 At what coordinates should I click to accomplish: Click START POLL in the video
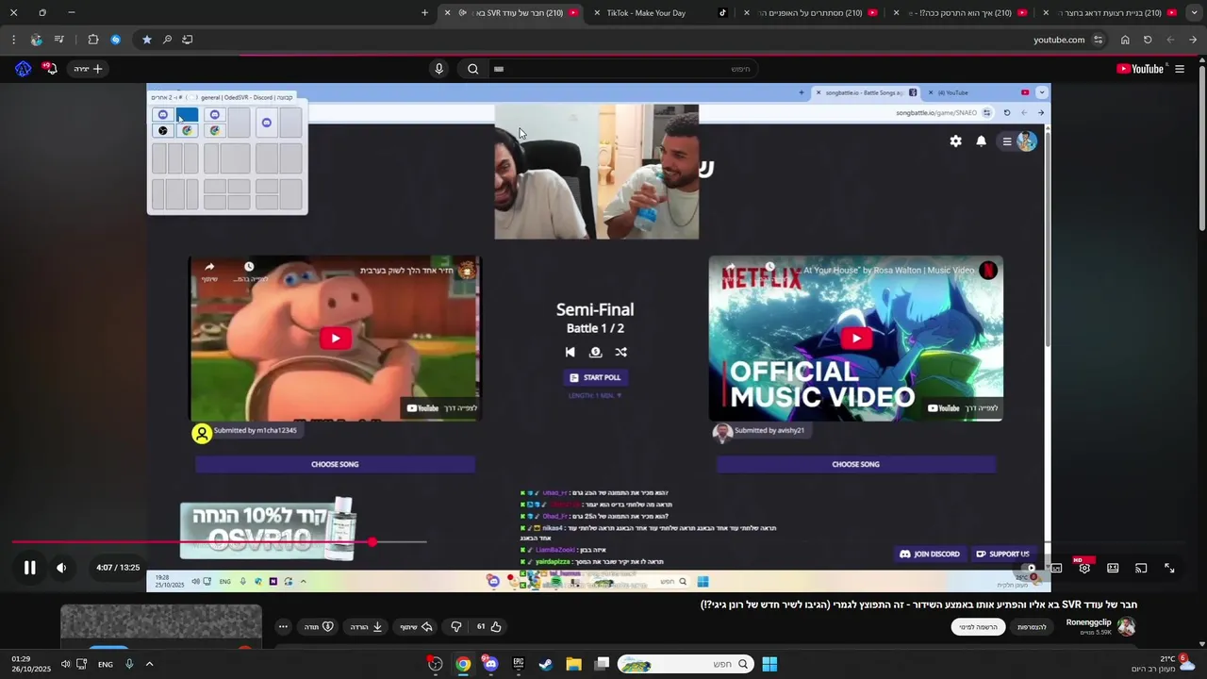[595, 377]
